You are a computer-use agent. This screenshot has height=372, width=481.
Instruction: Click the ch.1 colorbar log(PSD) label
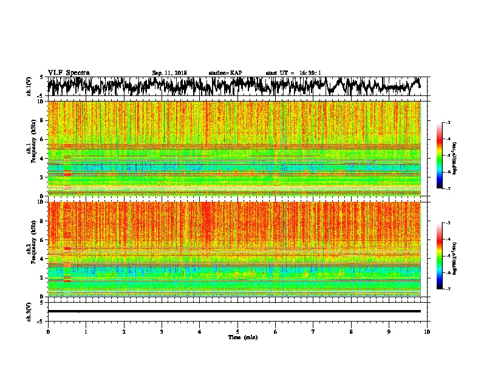455,158
